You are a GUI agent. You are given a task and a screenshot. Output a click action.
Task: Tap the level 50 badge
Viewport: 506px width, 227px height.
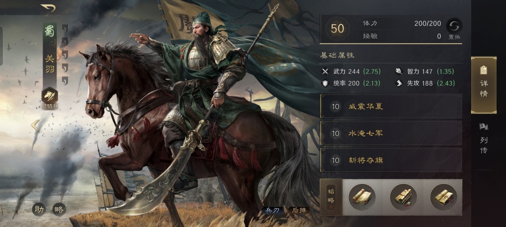tap(337, 28)
